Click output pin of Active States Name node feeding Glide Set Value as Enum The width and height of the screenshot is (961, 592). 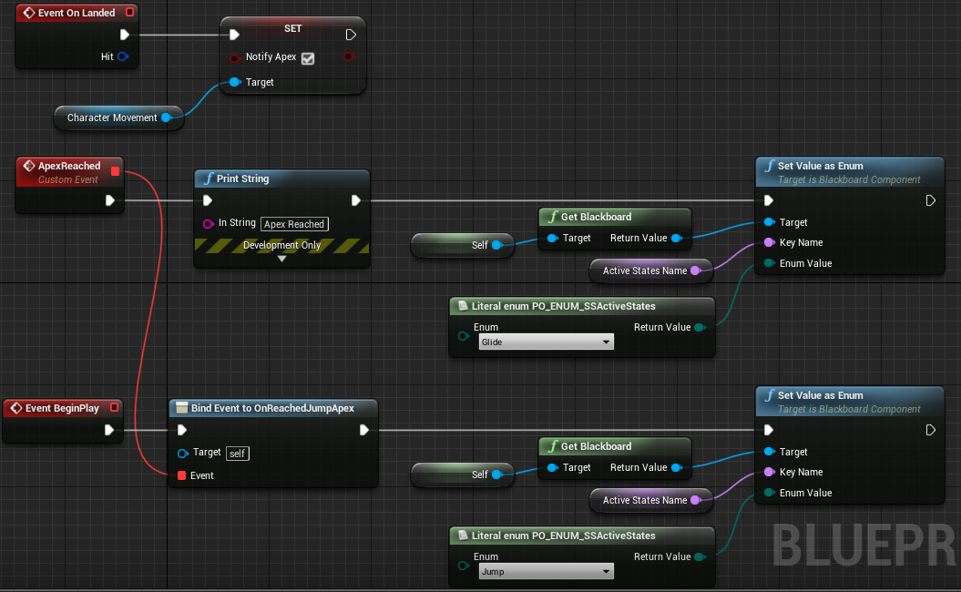pyautogui.click(x=696, y=270)
